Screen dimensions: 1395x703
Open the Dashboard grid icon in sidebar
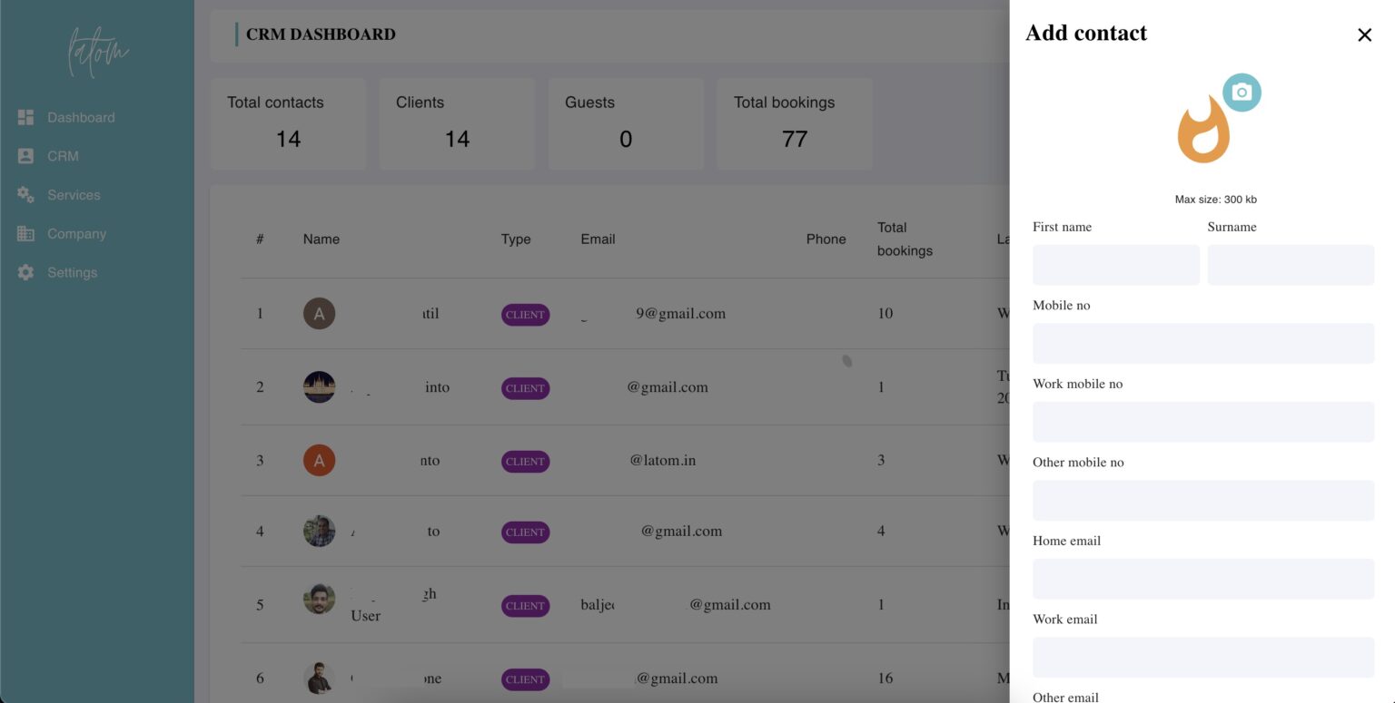24,116
